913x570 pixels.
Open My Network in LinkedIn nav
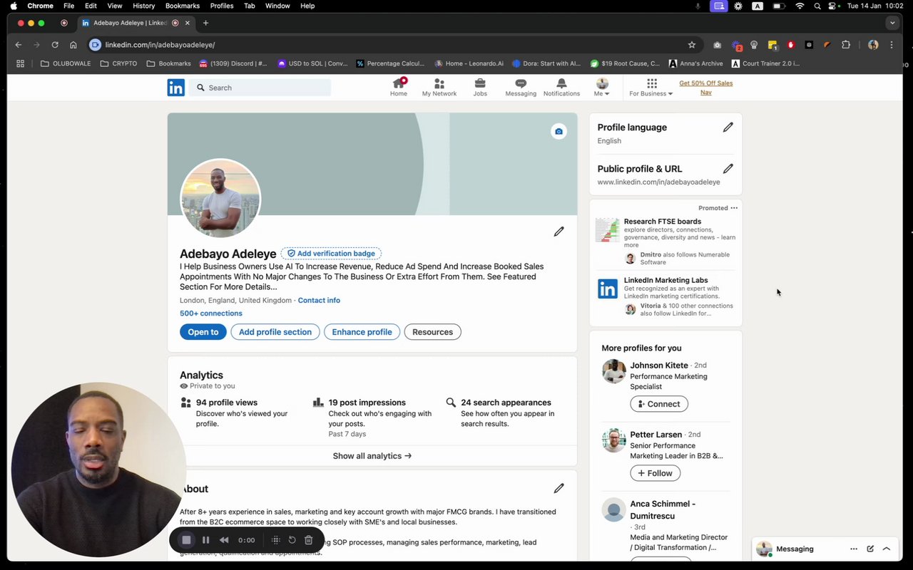tap(439, 88)
